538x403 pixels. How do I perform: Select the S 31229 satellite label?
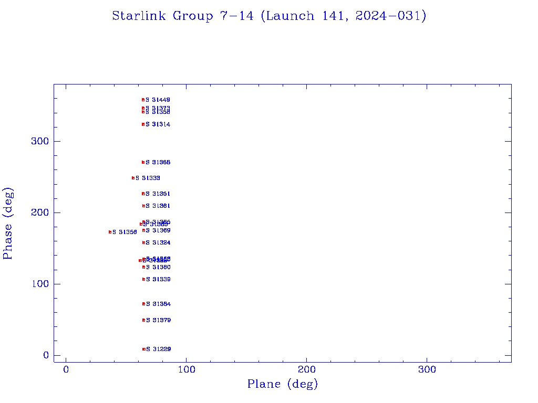pos(159,349)
